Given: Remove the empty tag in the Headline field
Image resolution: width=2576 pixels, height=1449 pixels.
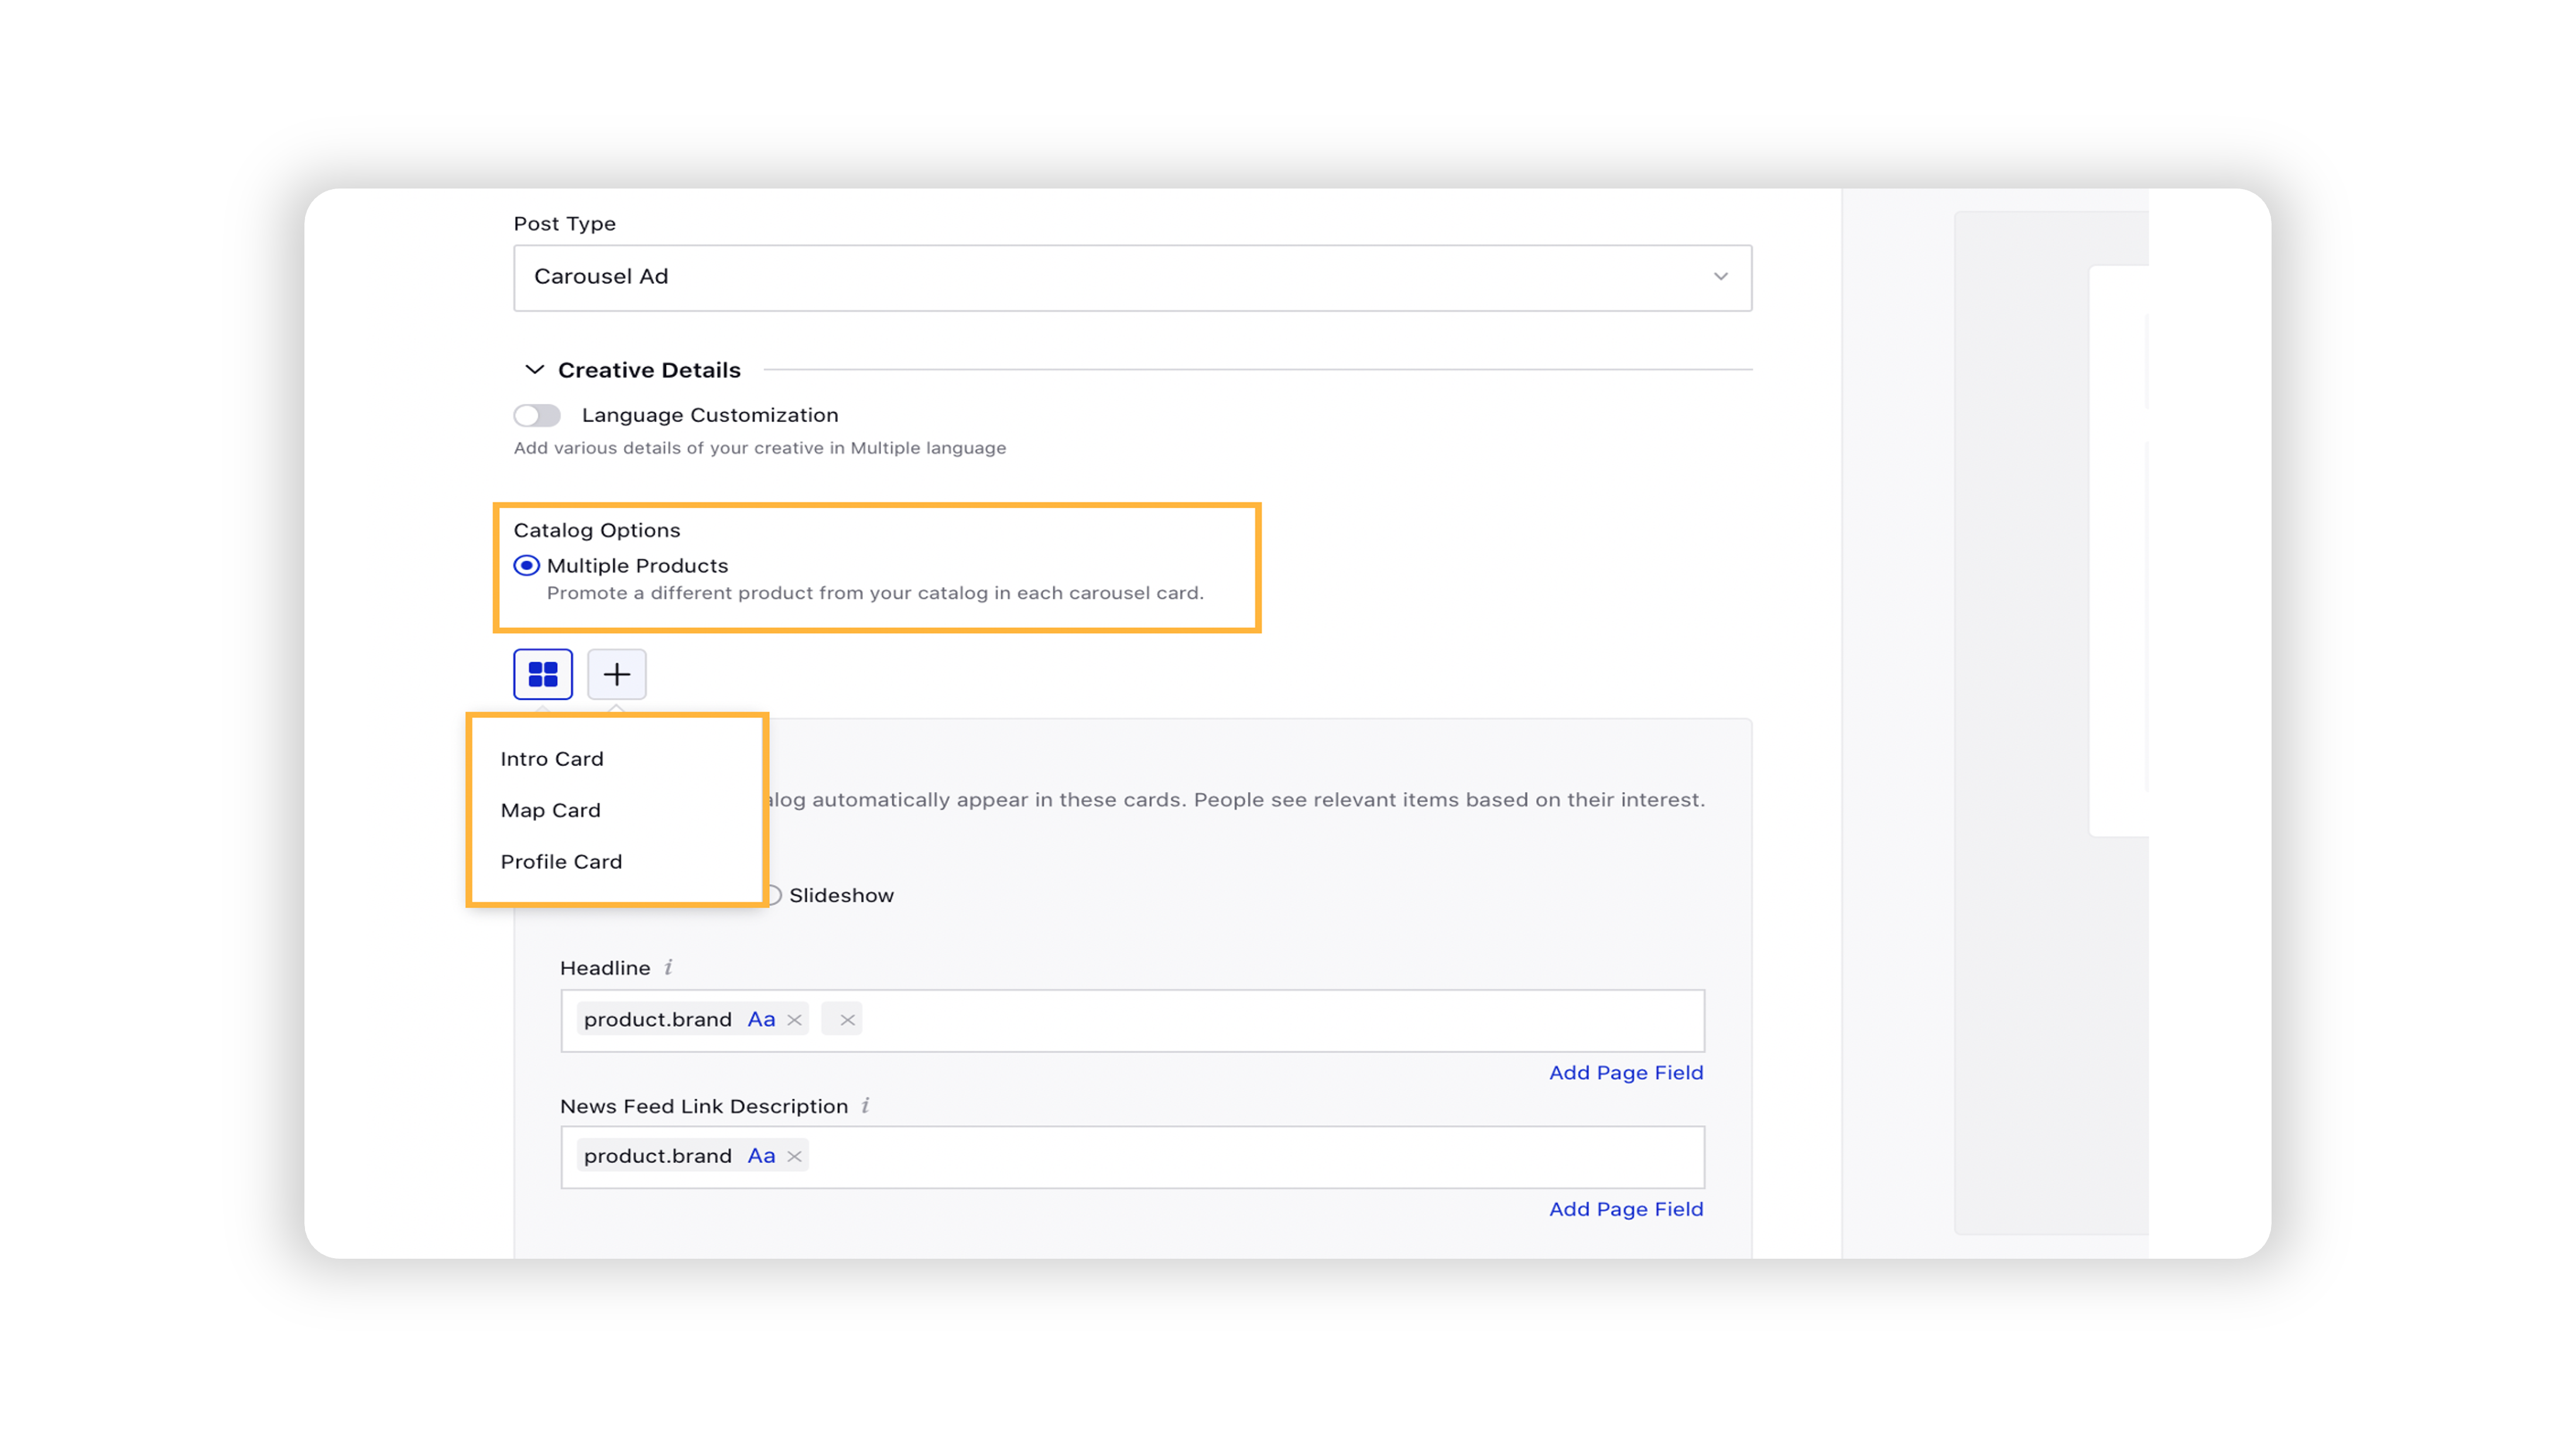Looking at the screenshot, I should coord(847,1020).
